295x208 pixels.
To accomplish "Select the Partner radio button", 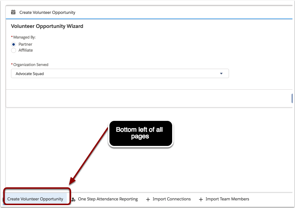I will click(x=13, y=44).
